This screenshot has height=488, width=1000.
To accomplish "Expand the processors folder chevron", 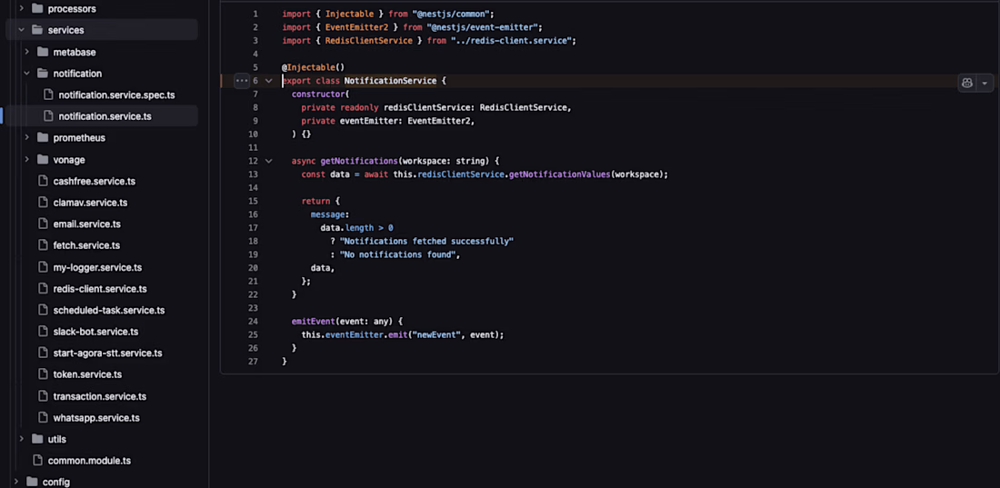I will tap(21, 9).
